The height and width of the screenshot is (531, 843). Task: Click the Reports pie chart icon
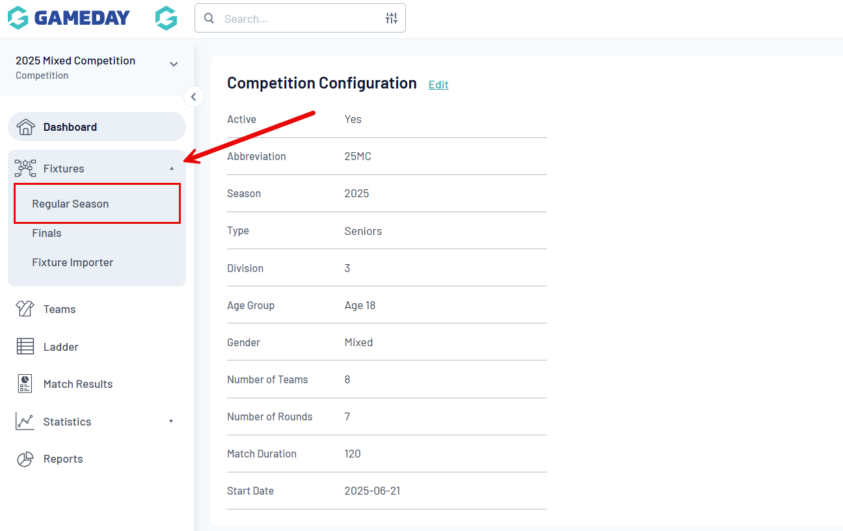point(25,459)
